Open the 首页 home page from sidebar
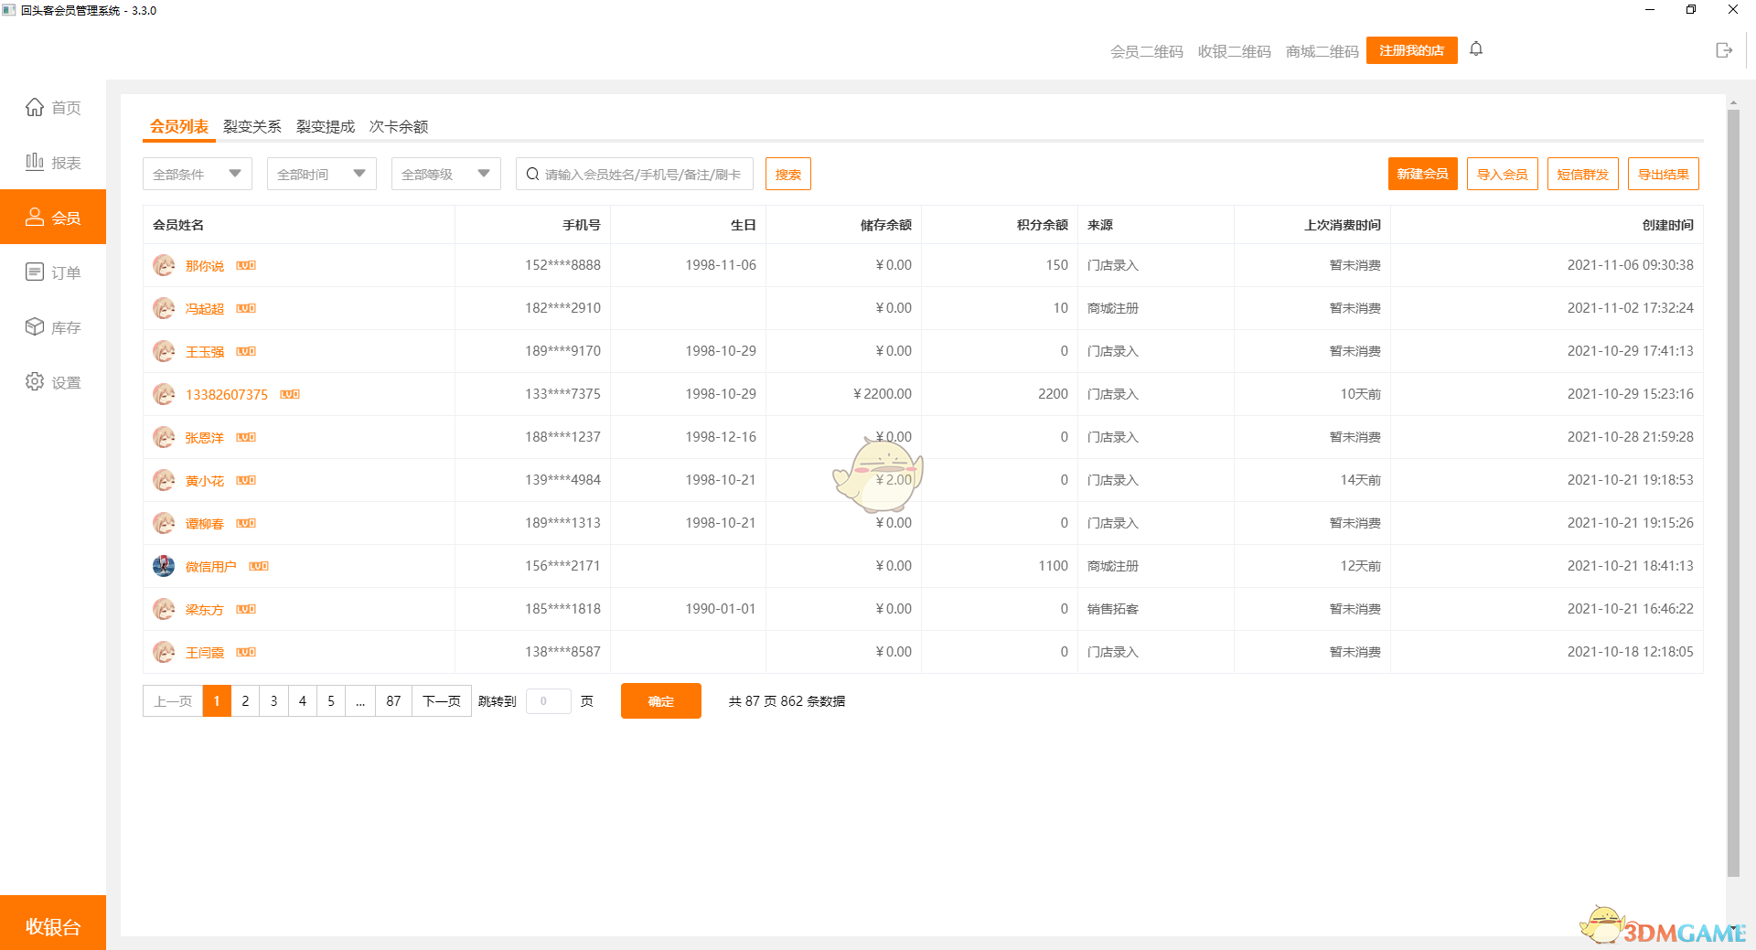 tap(53, 107)
